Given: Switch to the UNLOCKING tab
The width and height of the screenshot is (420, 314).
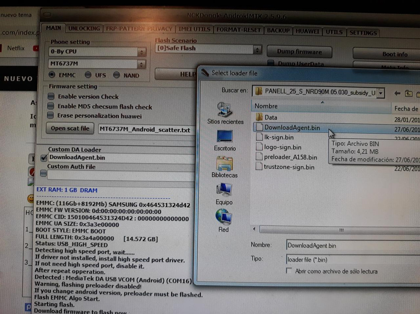Looking at the screenshot, I should pyautogui.click(x=84, y=28).
